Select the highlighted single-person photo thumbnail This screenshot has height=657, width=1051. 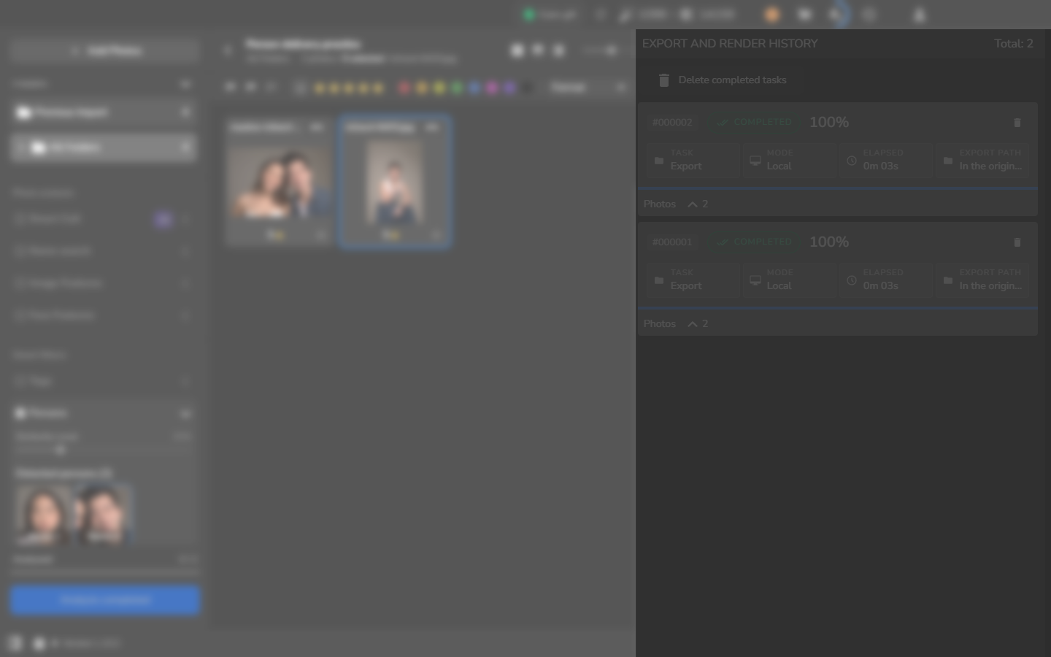[394, 182]
